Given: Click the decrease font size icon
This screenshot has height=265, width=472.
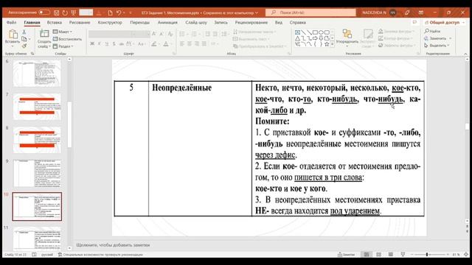Looking at the screenshot, I should [x=162, y=34].
